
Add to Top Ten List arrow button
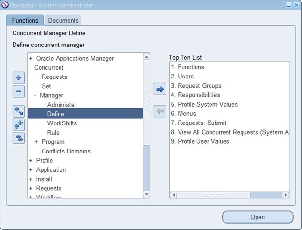[160, 89]
